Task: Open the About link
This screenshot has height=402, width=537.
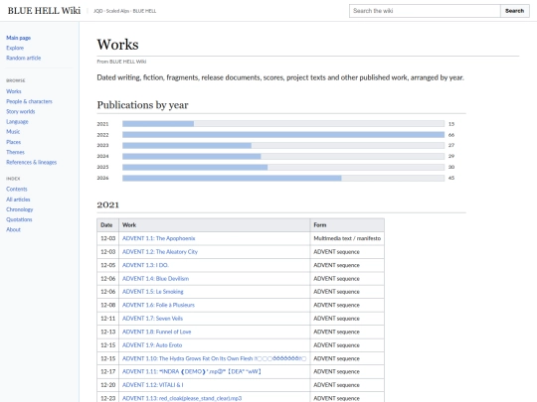Action: pyautogui.click(x=13, y=229)
